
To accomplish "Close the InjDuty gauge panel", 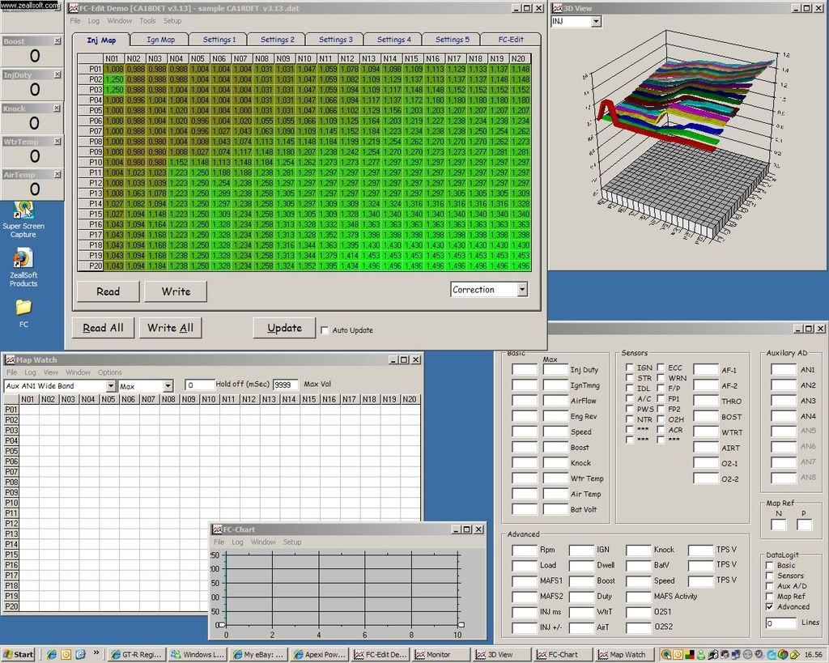I will [x=57, y=75].
